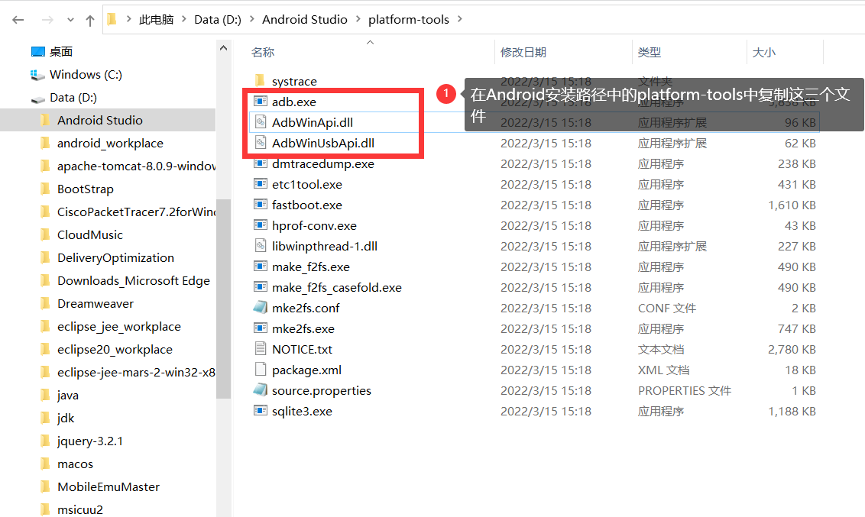This screenshot has height=517, width=865.
Task: Sort by 类型 column header
Action: pyautogui.click(x=650, y=53)
